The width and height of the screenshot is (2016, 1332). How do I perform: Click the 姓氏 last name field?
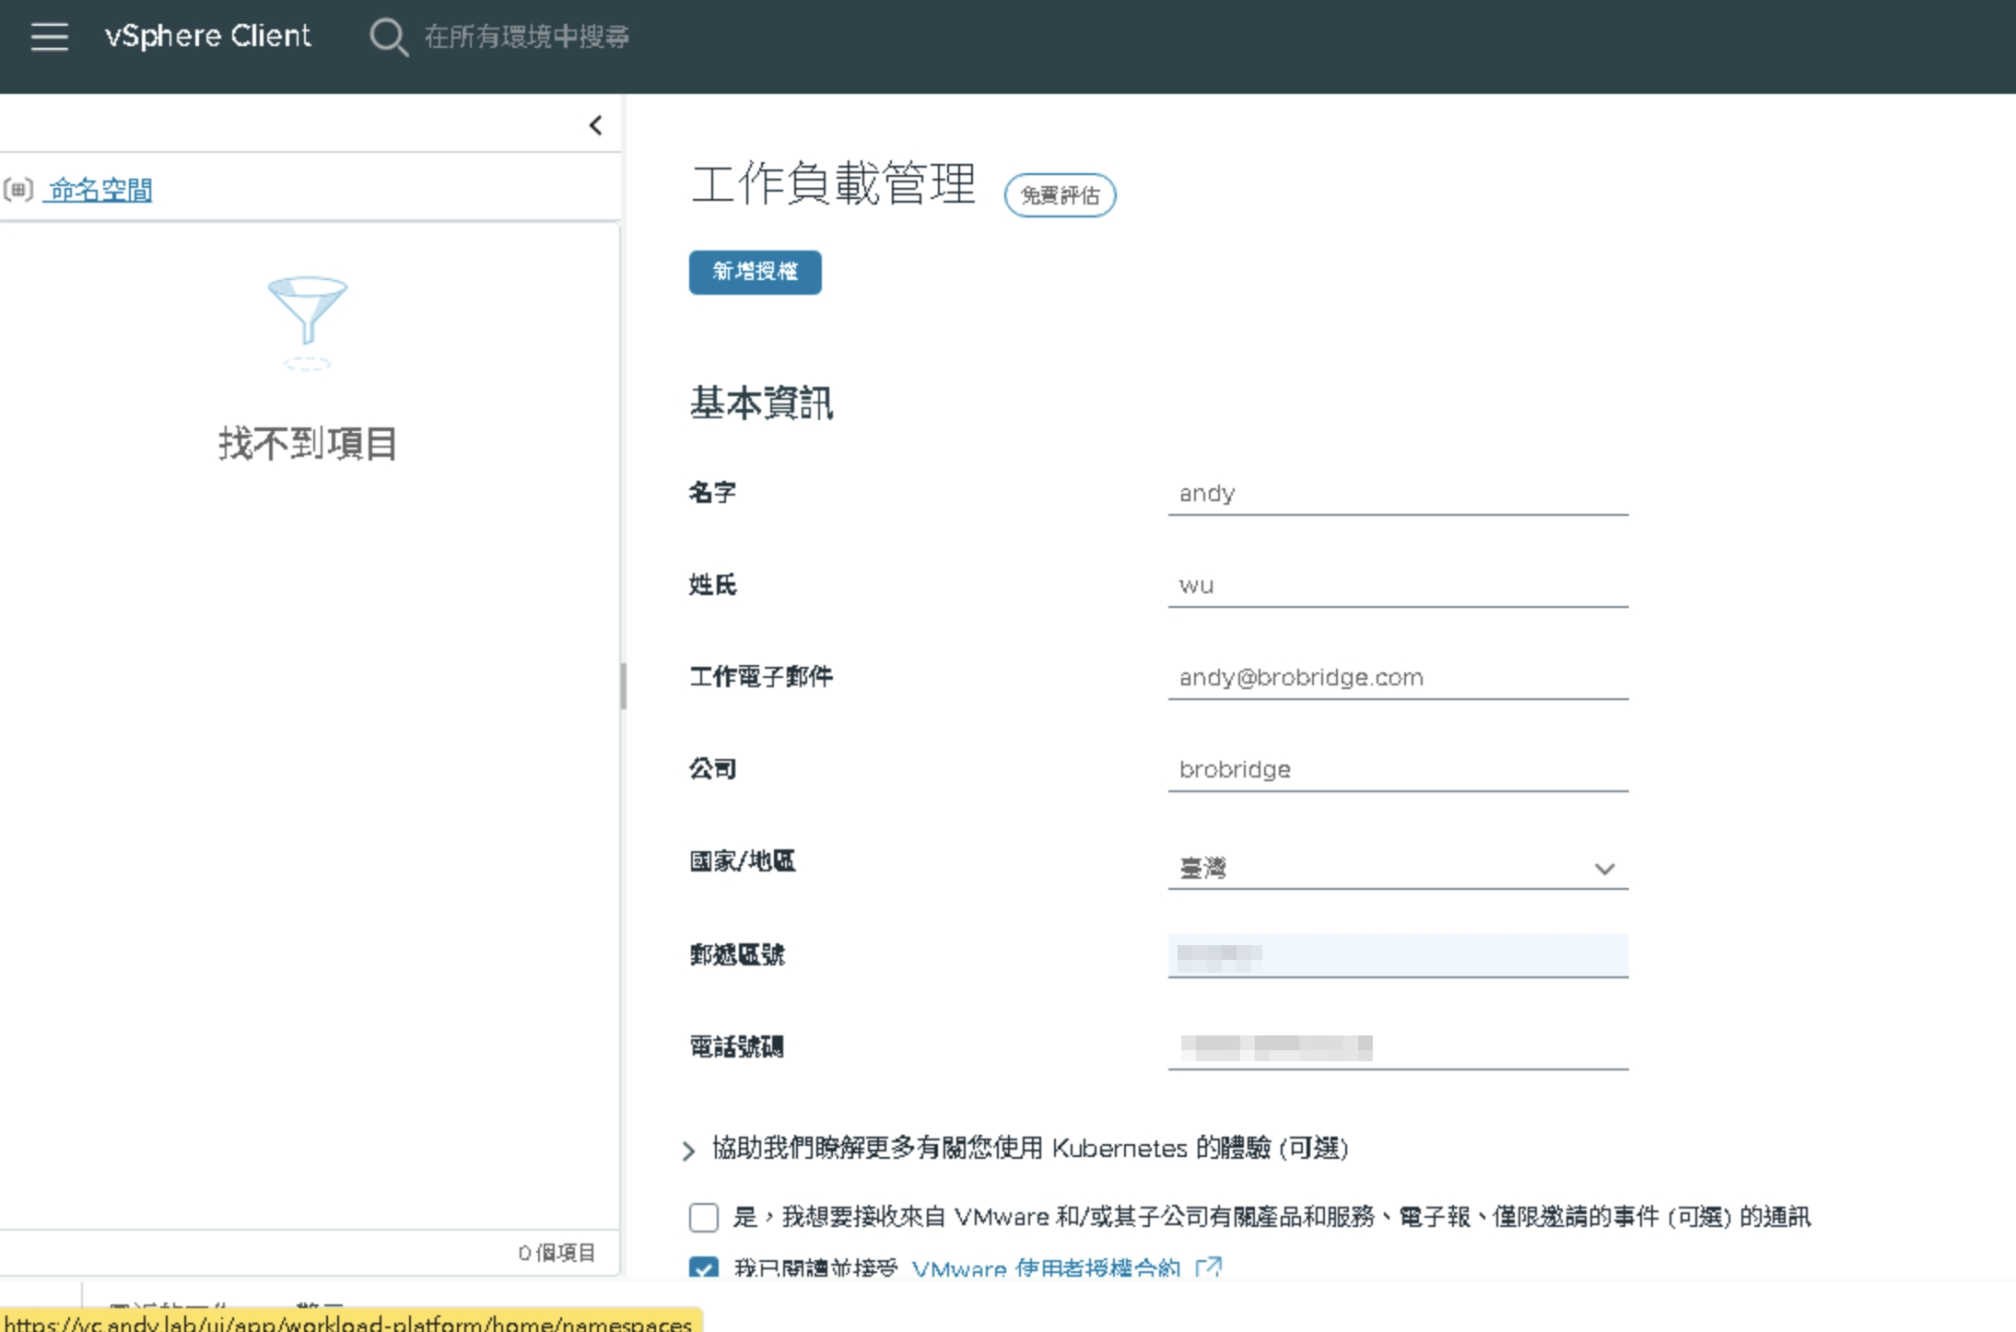(x=1398, y=586)
